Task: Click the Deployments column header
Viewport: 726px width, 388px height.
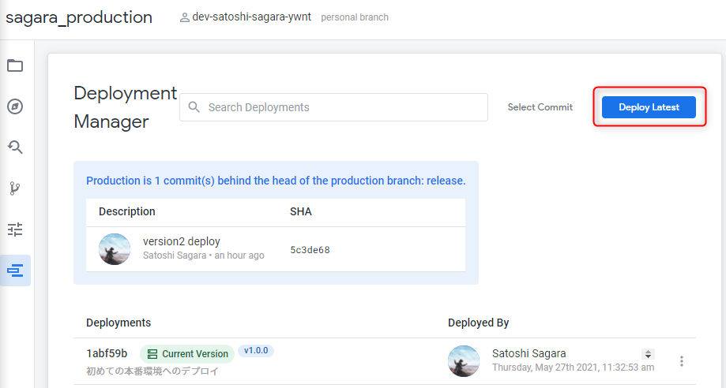Action: click(118, 323)
